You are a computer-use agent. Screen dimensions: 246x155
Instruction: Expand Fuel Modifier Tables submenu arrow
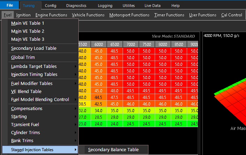[76, 84]
